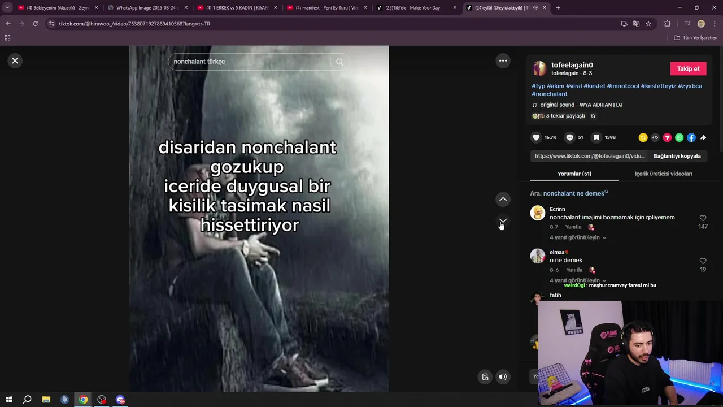View site information icon in address bar
This screenshot has height=407, width=723.
point(51,24)
